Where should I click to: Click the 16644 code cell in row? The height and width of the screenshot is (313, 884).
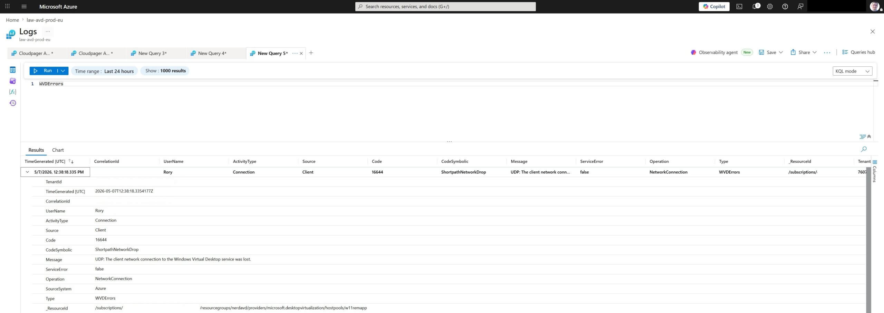377,172
